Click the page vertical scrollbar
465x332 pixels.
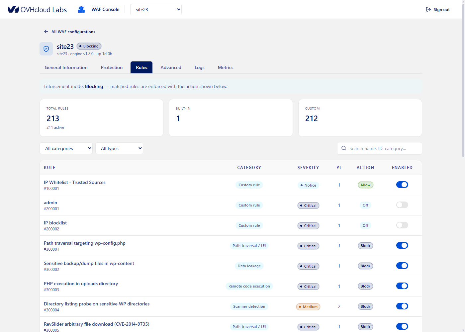[x=463, y=80]
